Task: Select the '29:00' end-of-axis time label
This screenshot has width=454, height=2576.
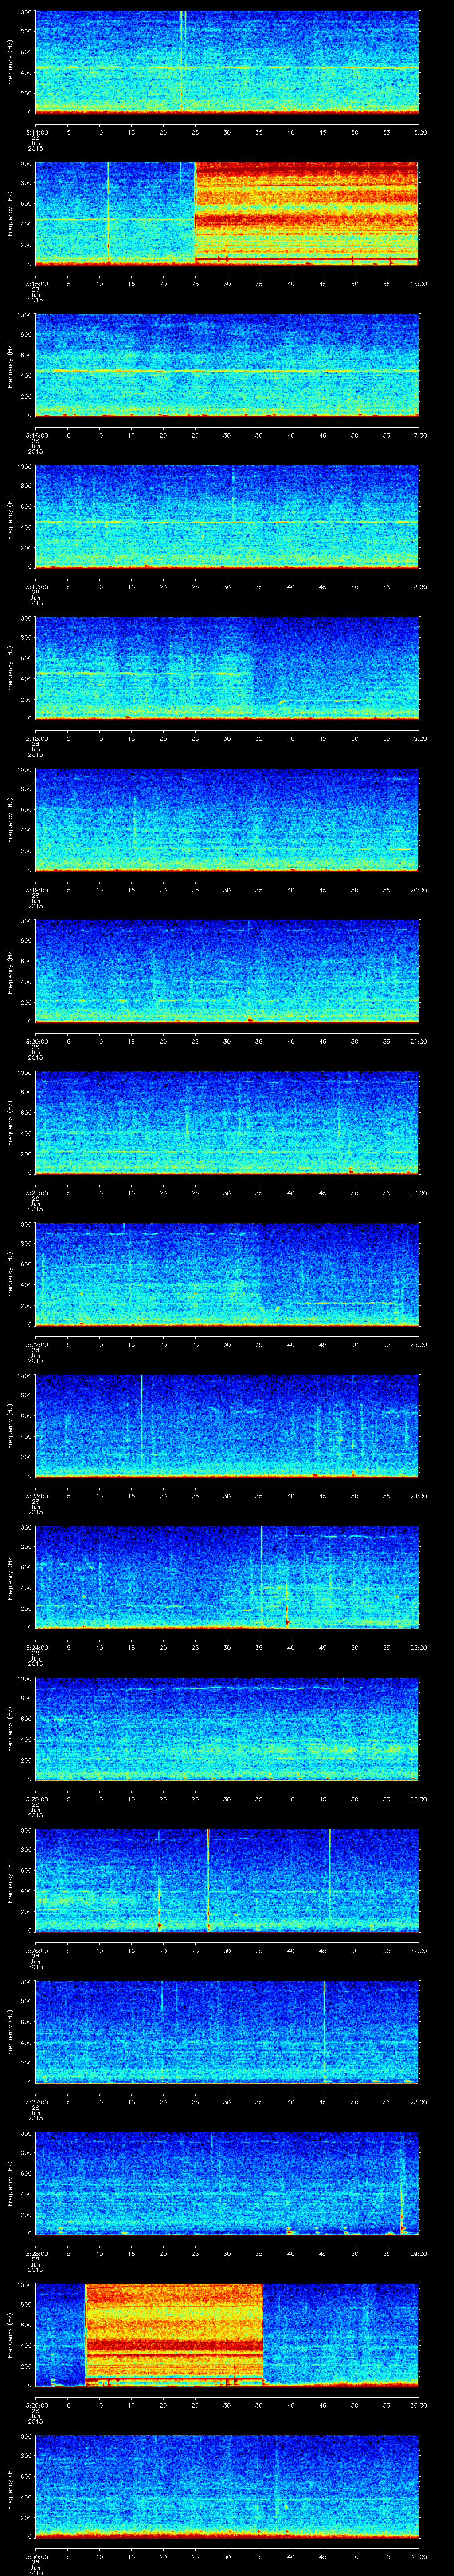Action: tap(418, 2253)
